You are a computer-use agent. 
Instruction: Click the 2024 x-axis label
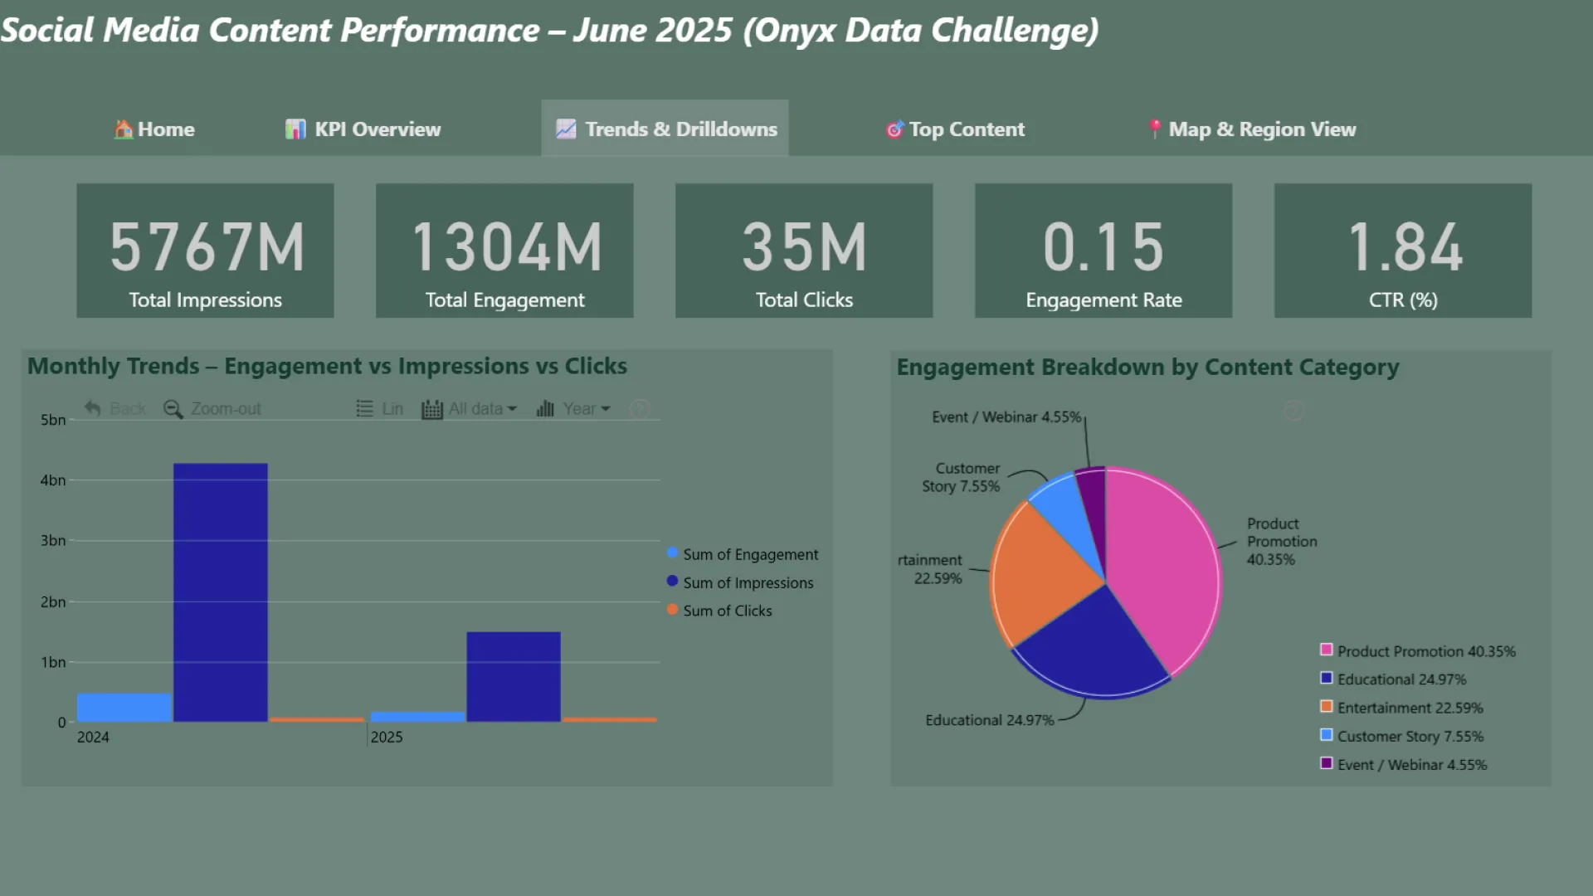pyautogui.click(x=93, y=737)
